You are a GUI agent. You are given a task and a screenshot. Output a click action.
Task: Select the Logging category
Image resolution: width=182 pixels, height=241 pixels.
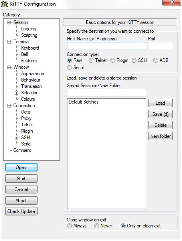(x=29, y=29)
